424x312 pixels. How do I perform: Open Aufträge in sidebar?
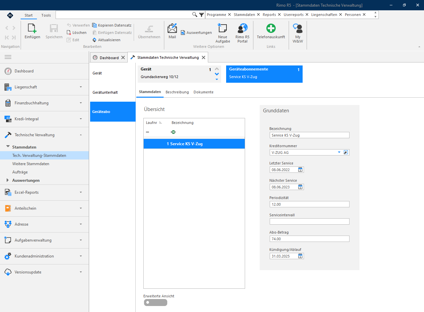[x=20, y=172]
